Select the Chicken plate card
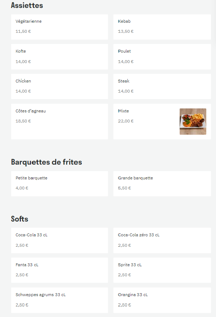Viewport: 216px width, 317px height. click(59, 86)
